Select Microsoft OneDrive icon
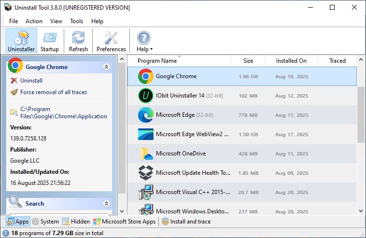The image size is (366, 238). (x=146, y=154)
